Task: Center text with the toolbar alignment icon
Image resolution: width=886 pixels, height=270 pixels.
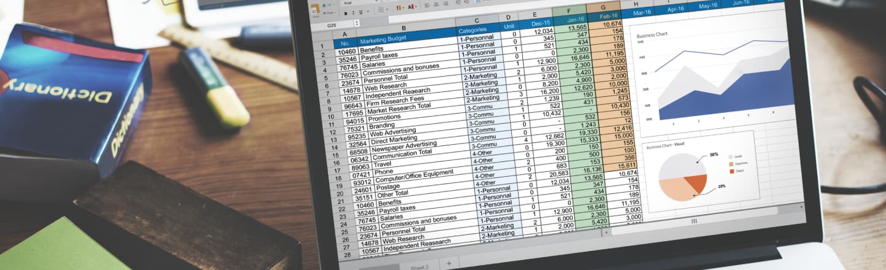Action: (436, 4)
